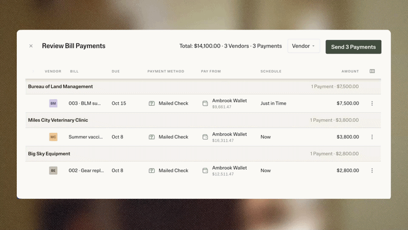Click the BE vendor avatar badge
Viewport: 408px width, 230px height.
point(53,171)
